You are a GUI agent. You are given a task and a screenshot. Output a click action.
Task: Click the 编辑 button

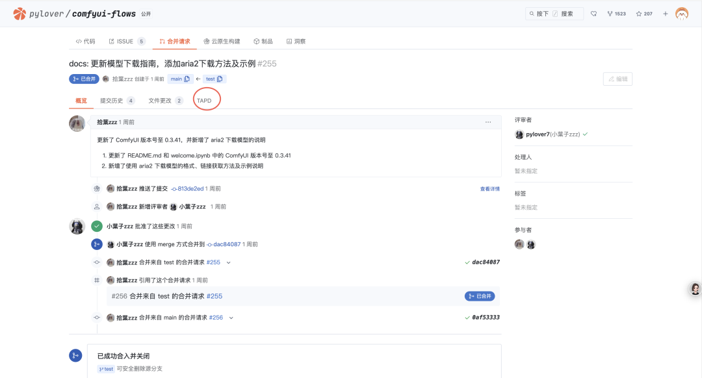click(617, 79)
